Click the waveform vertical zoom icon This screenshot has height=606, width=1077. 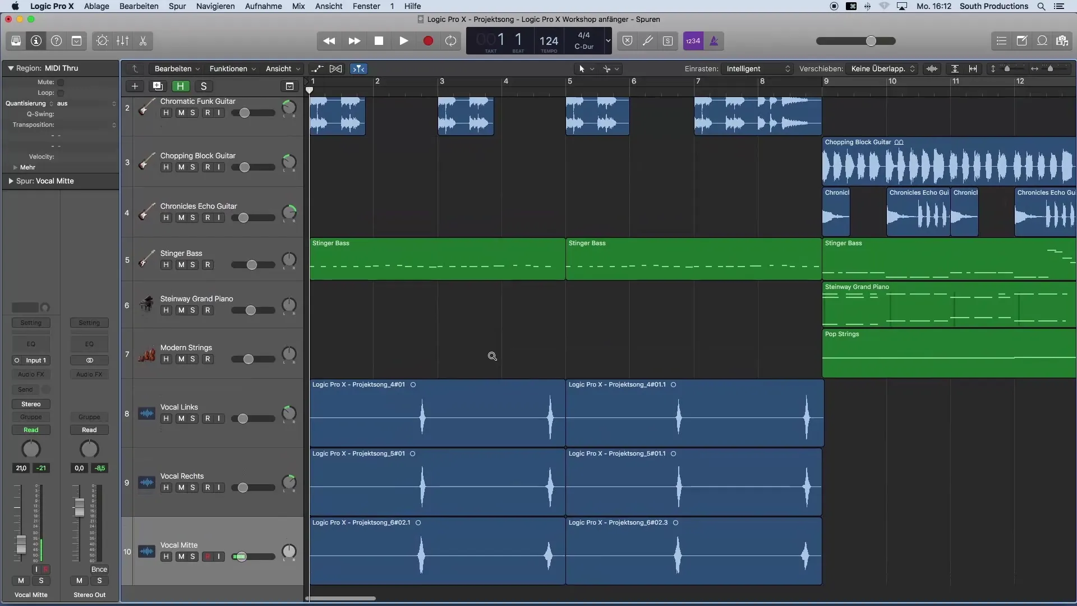[x=932, y=69]
